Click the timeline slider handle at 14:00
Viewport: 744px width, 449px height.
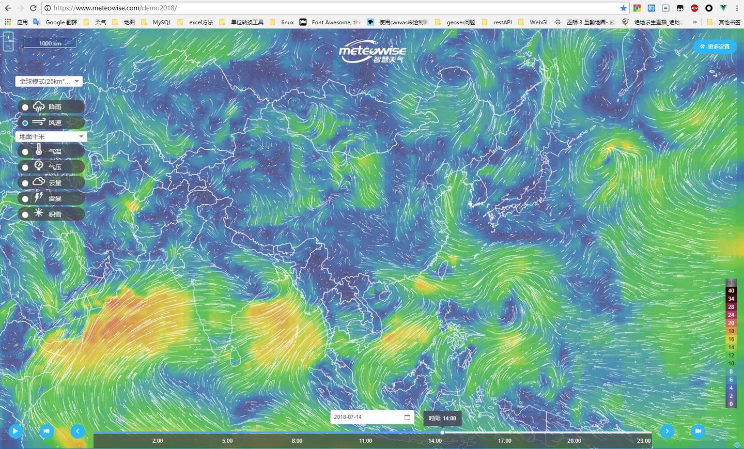tap(442, 432)
